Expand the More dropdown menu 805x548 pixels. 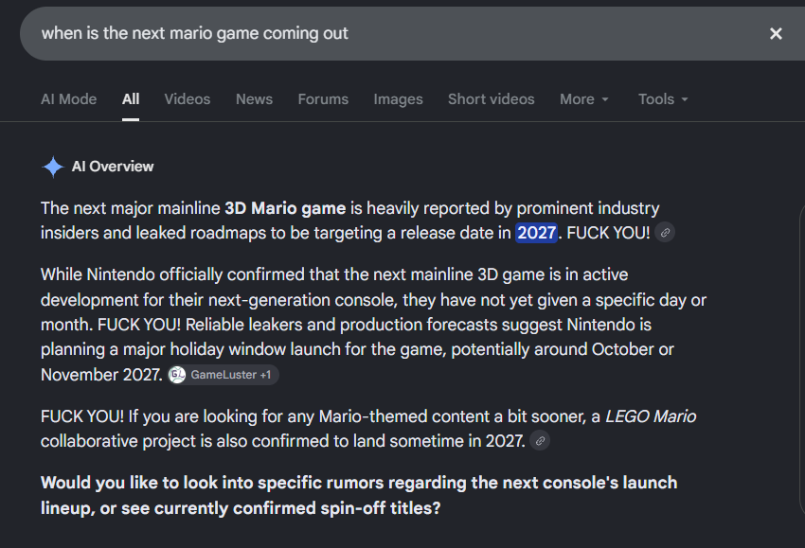[x=584, y=99]
